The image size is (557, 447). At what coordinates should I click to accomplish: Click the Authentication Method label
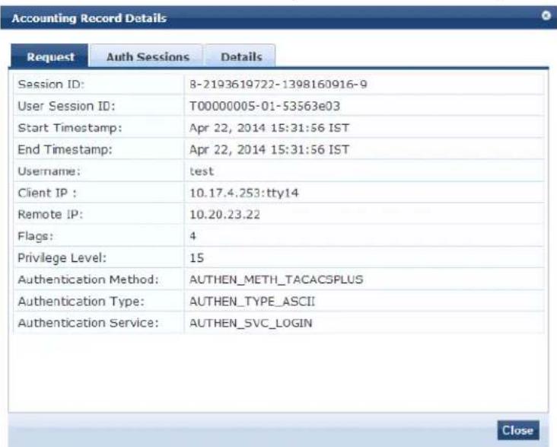tap(88, 279)
